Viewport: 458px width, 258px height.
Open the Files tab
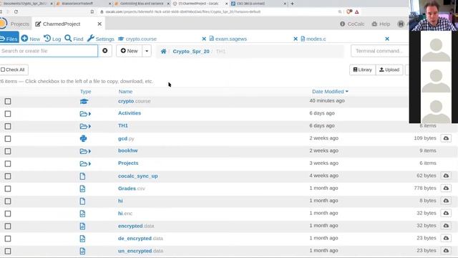point(9,39)
